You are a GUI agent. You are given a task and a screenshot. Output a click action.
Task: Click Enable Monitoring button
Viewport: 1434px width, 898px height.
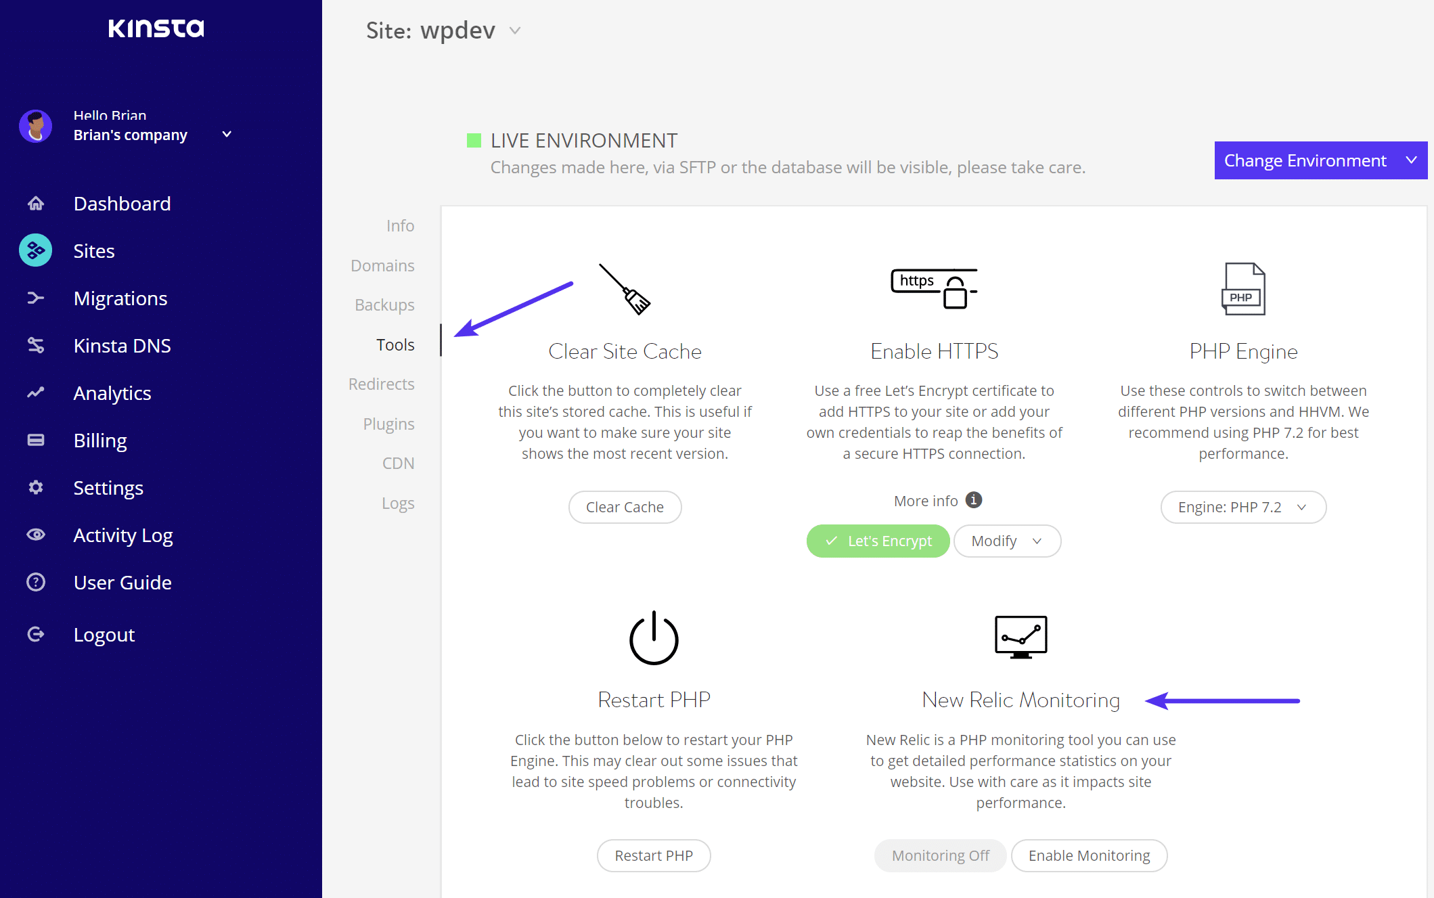coord(1089,855)
